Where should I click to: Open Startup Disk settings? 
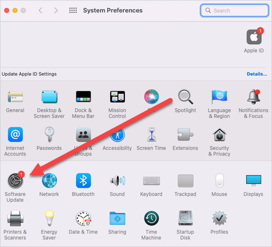(185, 218)
